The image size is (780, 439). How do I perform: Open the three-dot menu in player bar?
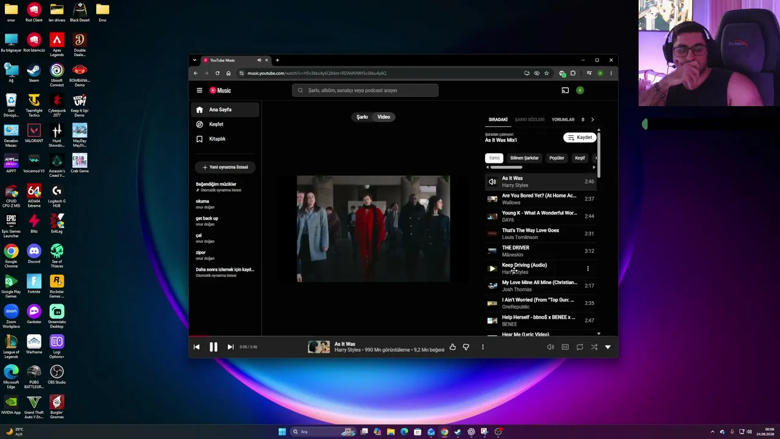pyautogui.click(x=483, y=347)
